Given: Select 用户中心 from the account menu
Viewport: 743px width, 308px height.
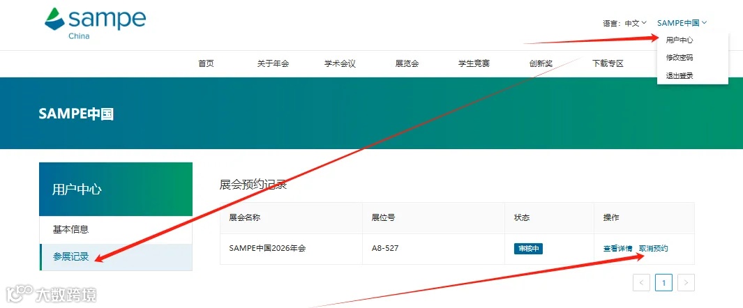Looking at the screenshot, I should pos(680,40).
